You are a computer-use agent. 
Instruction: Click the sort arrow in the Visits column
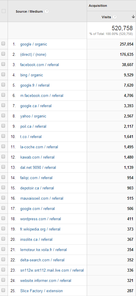click(133, 17)
